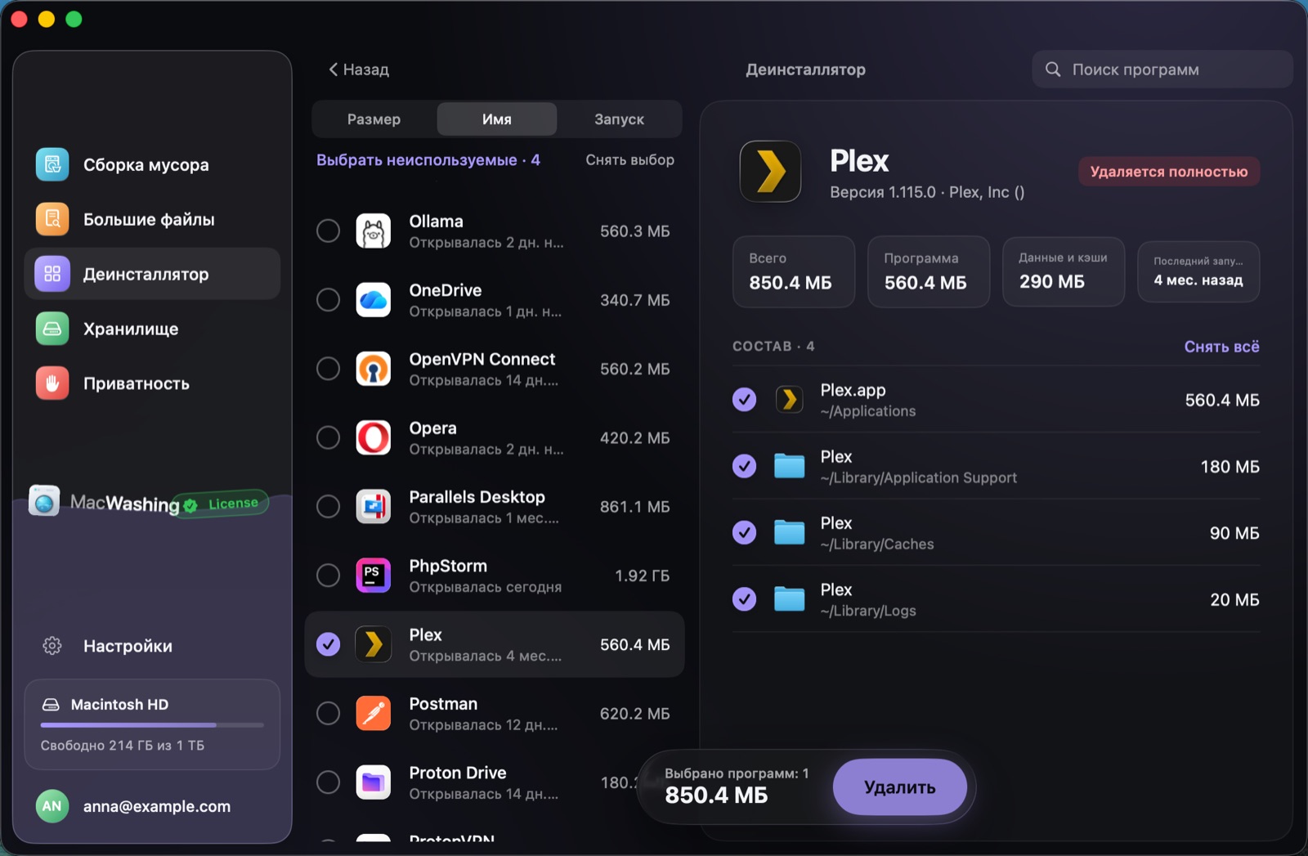This screenshot has width=1308, height=856.
Task: Sort apps by Имя tab
Action: [497, 119]
